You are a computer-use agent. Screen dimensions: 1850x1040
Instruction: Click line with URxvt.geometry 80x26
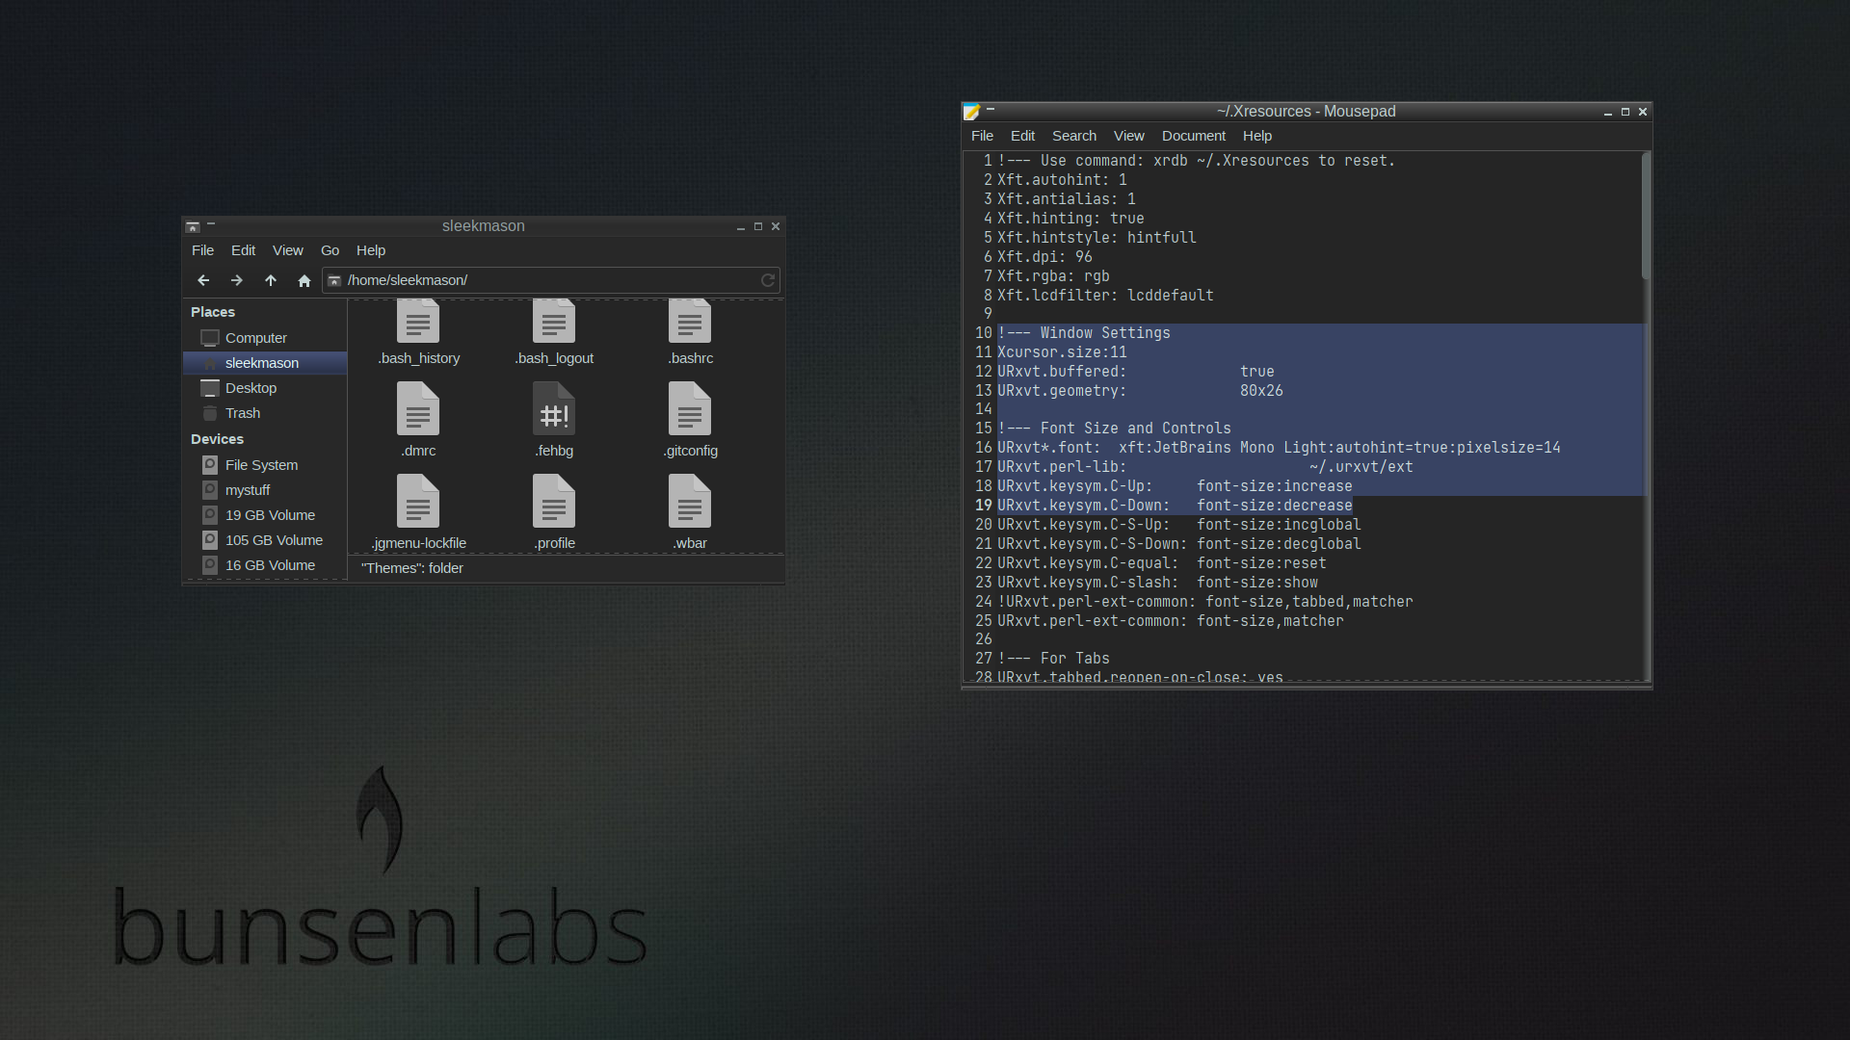pyautogui.click(x=1140, y=391)
